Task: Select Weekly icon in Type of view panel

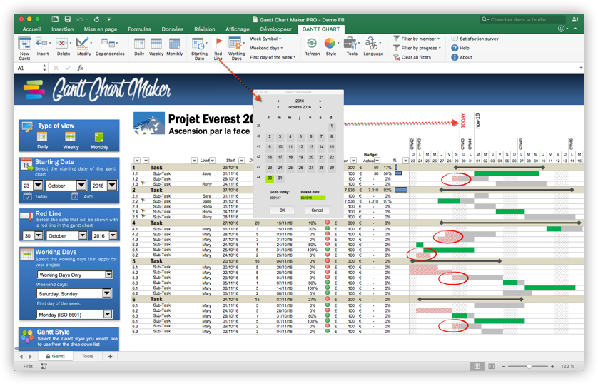Action: (x=70, y=136)
